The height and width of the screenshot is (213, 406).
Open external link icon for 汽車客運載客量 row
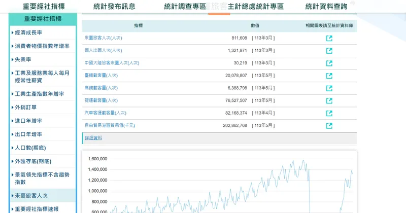click(329, 113)
